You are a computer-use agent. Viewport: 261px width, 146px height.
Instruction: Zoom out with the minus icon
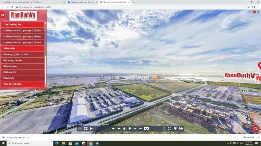pos(140,129)
